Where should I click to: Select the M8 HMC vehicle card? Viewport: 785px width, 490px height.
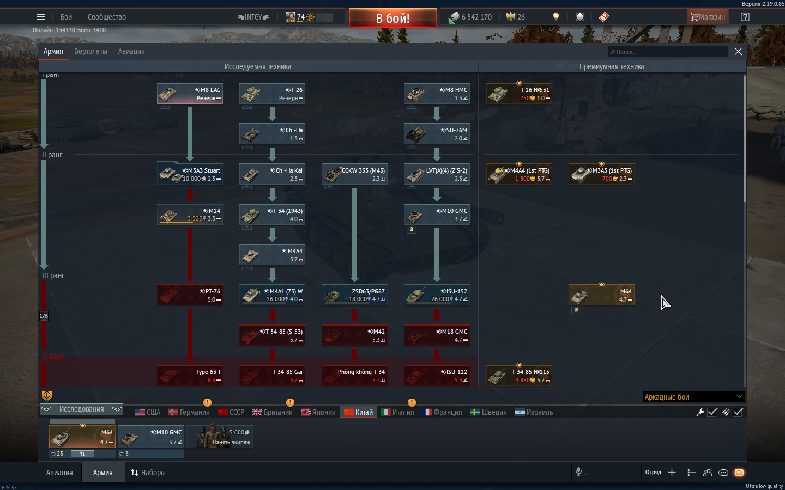point(437,94)
